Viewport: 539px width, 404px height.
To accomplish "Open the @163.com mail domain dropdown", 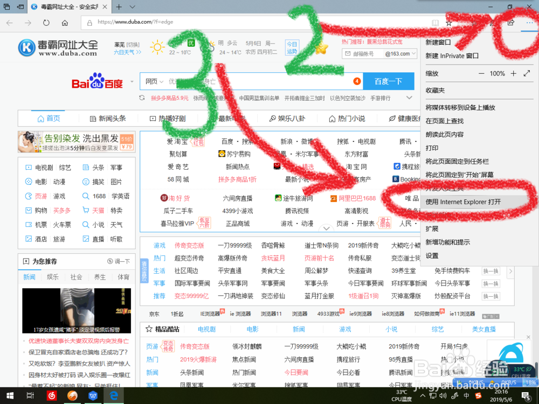I will pyautogui.click(x=400, y=53).
